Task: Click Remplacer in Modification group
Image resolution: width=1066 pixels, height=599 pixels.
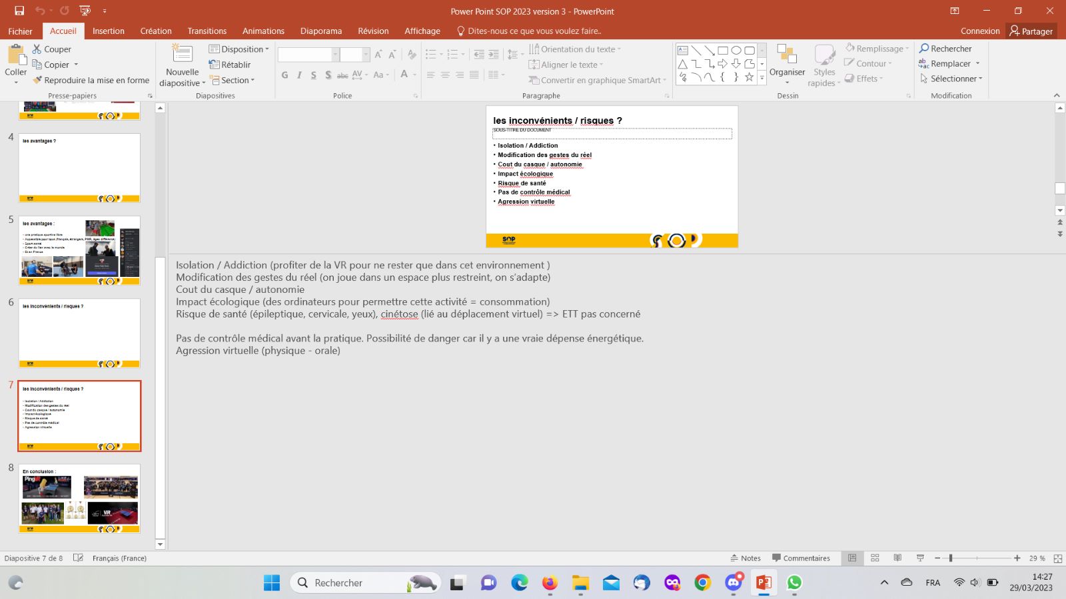Action: (x=949, y=64)
